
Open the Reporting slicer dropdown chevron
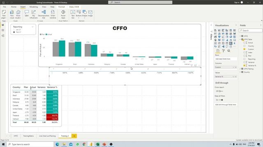point(32,27)
